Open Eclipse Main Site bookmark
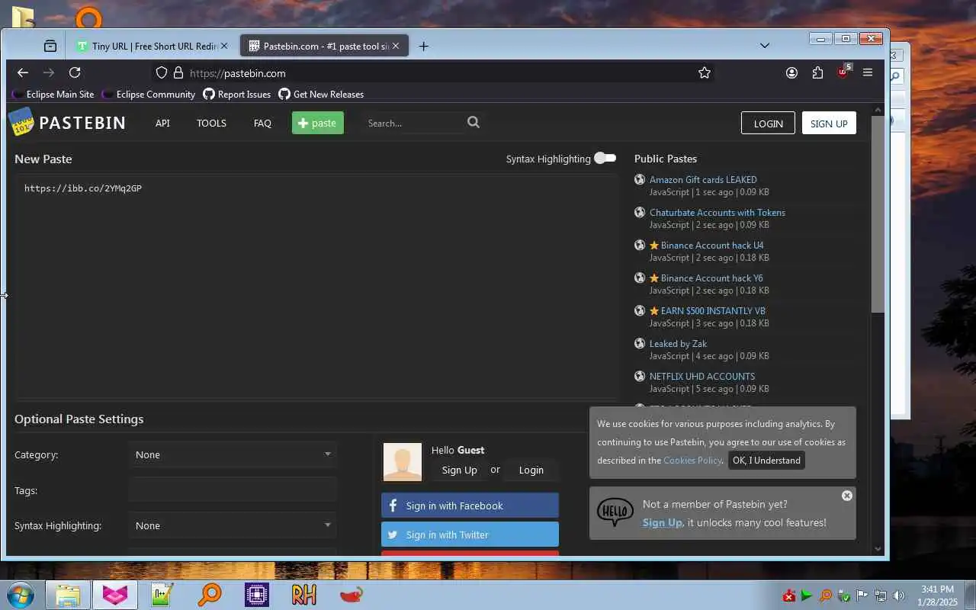The image size is (976, 610). (53, 95)
